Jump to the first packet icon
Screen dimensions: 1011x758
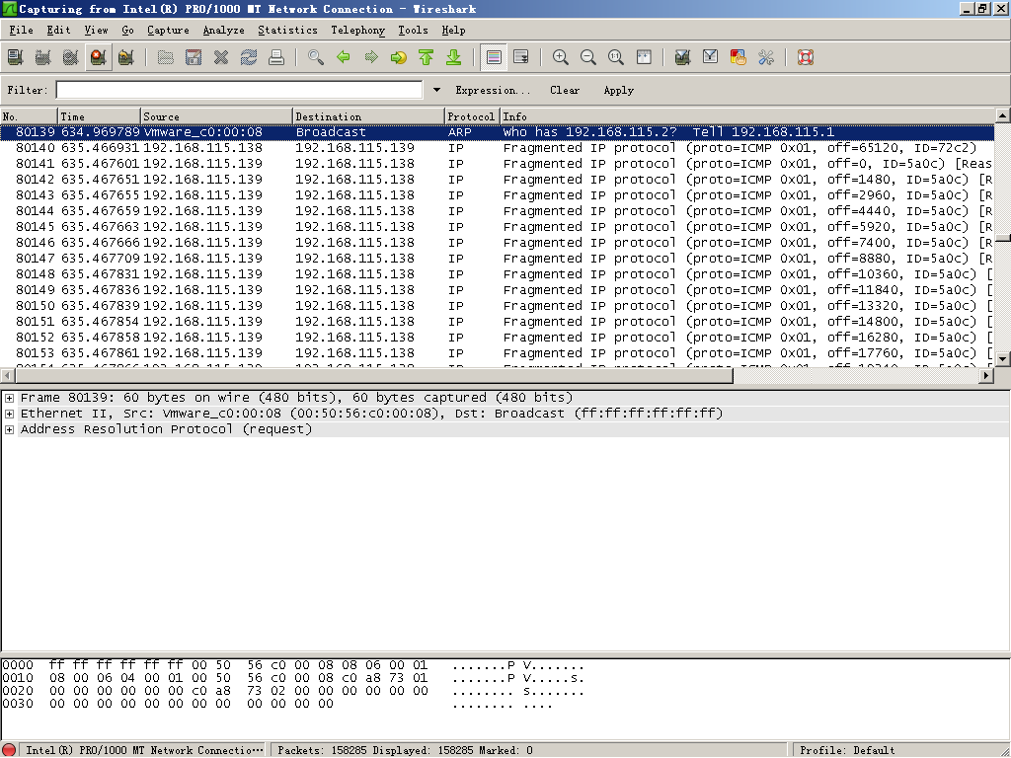(427, 57)
